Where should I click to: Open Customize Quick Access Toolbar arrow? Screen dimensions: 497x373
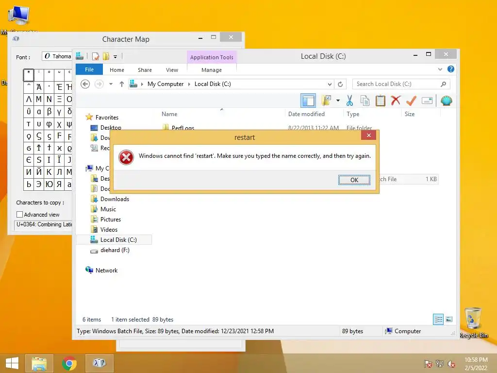[x=116, y=57]
